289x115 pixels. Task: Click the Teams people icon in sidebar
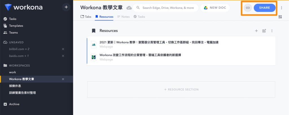[x=5, y=33]
